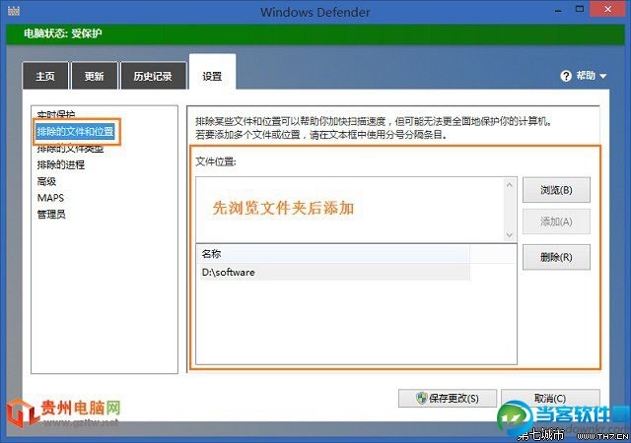Click the 添加(A) button
The height and width of the screenshot is (443, 631).
(556, 221)
